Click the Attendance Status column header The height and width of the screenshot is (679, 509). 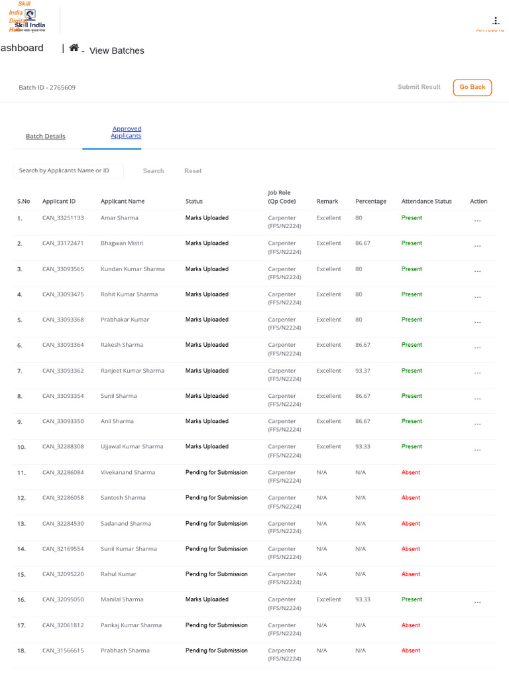click(426, 202)
